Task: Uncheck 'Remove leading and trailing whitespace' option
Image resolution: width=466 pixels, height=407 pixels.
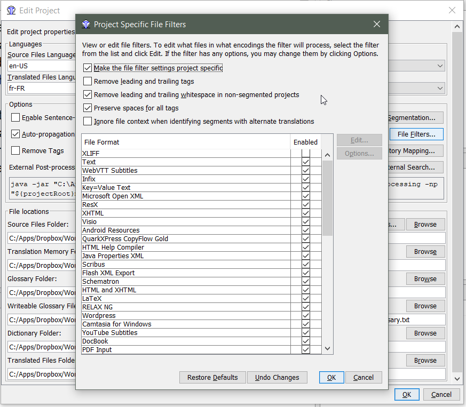Action: coord(88,95)
